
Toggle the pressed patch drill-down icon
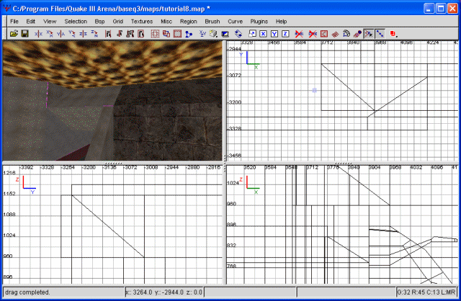(380, 34)
